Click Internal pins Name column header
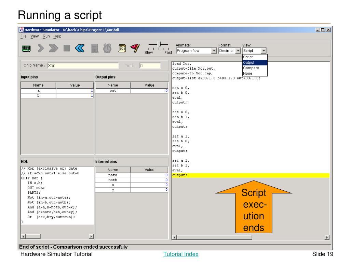This screenshot has width=350, height=262. pos(113,170)
